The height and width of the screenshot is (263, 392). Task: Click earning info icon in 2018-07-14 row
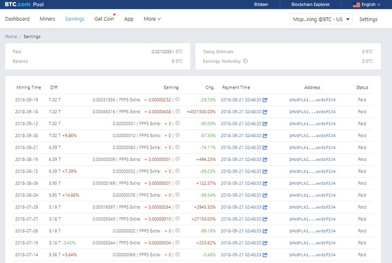coord(178,254)
